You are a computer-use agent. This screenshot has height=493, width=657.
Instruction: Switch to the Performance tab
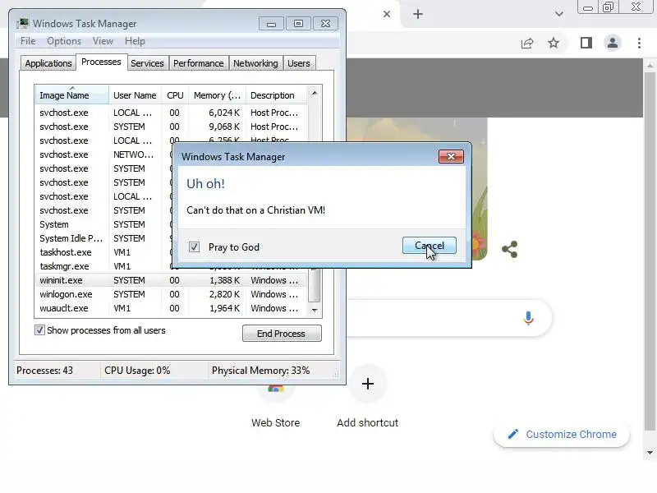198,63
